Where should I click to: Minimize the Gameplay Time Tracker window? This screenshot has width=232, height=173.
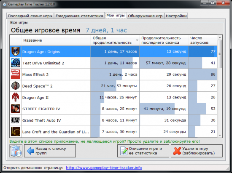coord(205,3)
